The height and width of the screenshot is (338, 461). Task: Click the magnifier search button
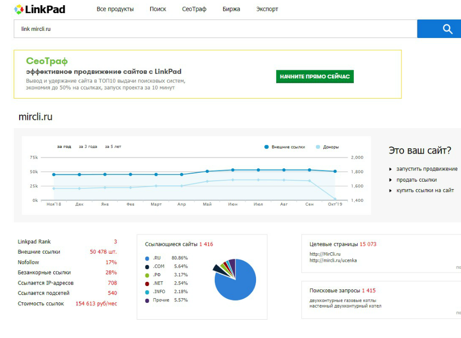(x=447, y=29)
